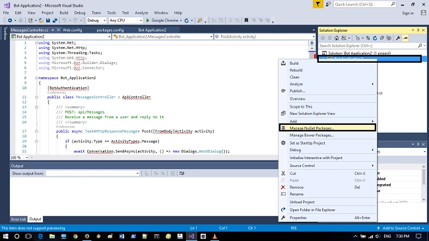Click Refresh icon in Solution Explorer
Screen dimensions: 429x241
(375, 38)
